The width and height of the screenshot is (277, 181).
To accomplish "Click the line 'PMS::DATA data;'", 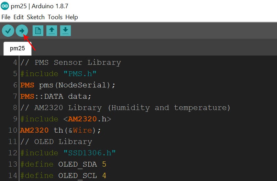I will pyautogui.click(x=56, y=96).
